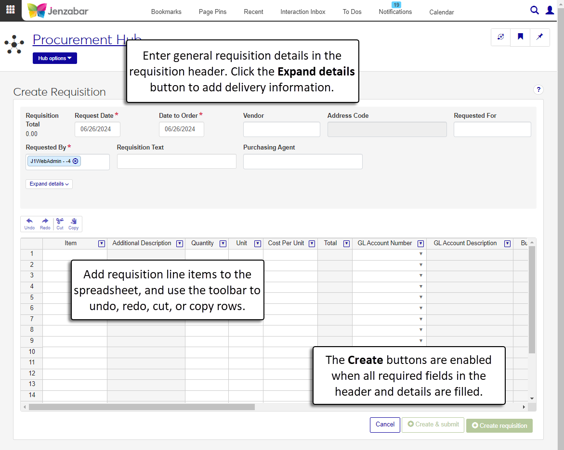Remove J1WebAdmin from Requested By

pyautogui.click(x=76, y=161)
